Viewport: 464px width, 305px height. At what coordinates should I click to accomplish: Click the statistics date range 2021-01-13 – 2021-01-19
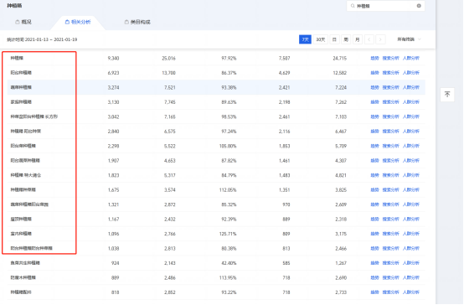[x=51, y=39]
